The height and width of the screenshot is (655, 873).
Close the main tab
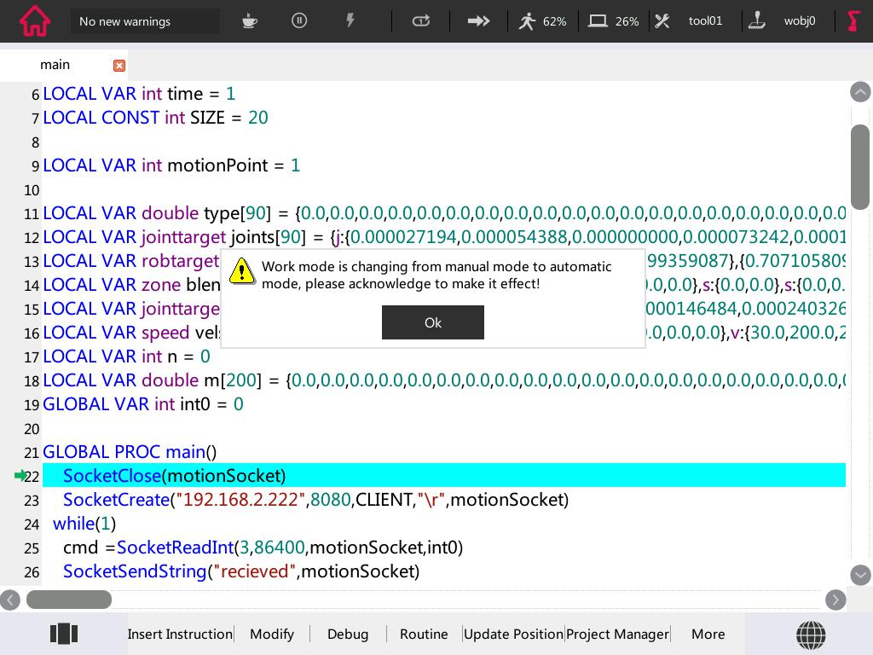pyautogui.click(x=119, y=66)
